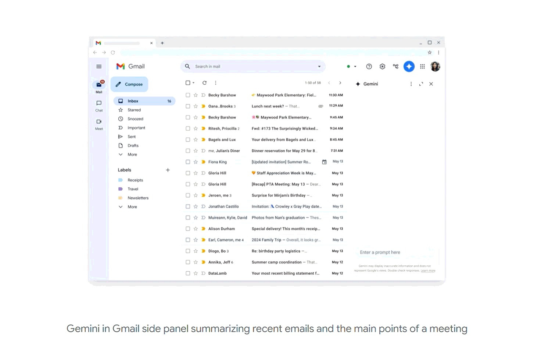Image resolution: width=541 pixels, height=360 pixels.
Task: Go back in browser
Action: tap(95, 53)
